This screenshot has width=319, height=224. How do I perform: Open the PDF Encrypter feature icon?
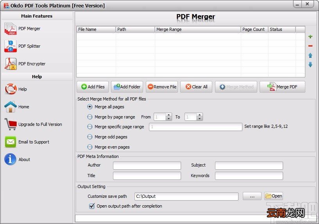(11, 64)
